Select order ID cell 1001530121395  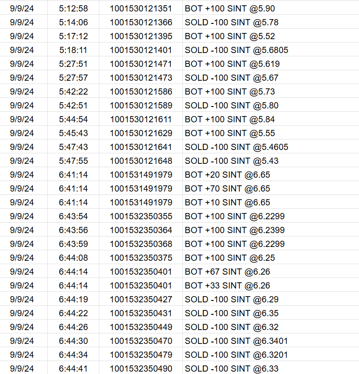(x=141, y=36)
